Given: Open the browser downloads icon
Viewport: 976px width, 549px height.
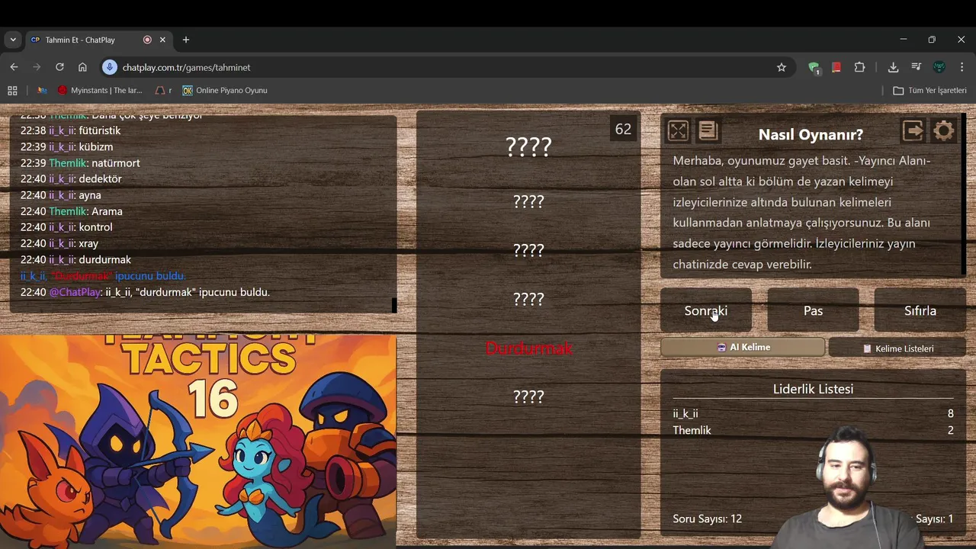Looking at the screenshot, I should click(x=893, y=67).
